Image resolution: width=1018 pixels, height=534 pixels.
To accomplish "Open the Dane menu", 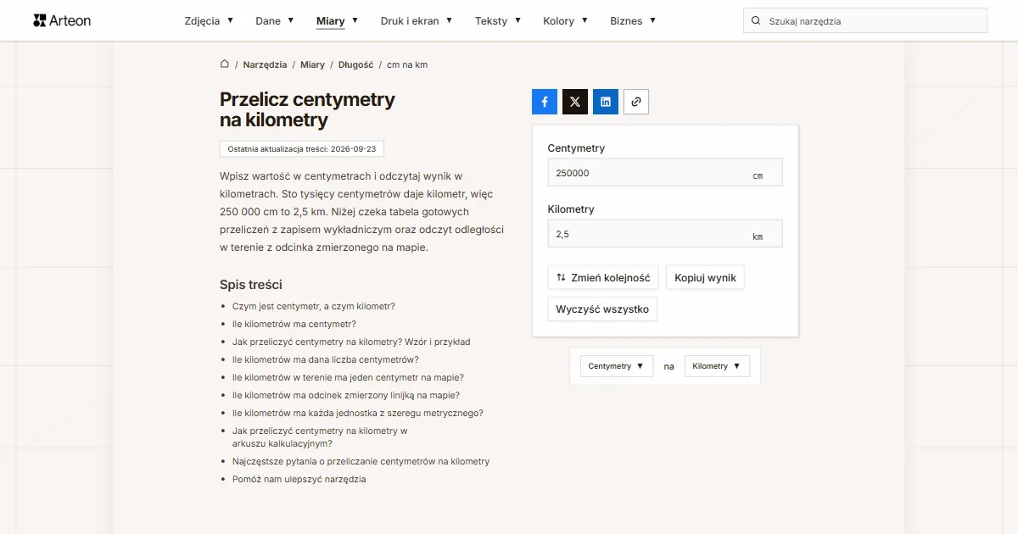I will pyautogui.click(x=275, y=21).
